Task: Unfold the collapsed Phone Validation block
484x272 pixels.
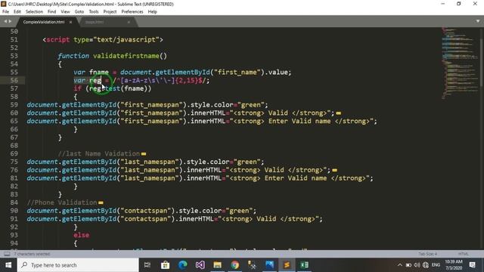Action: [101, 203]
